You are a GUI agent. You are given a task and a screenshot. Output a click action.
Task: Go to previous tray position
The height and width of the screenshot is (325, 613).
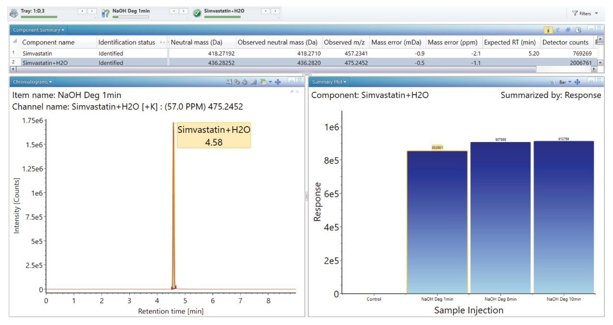tap(82, 11)
